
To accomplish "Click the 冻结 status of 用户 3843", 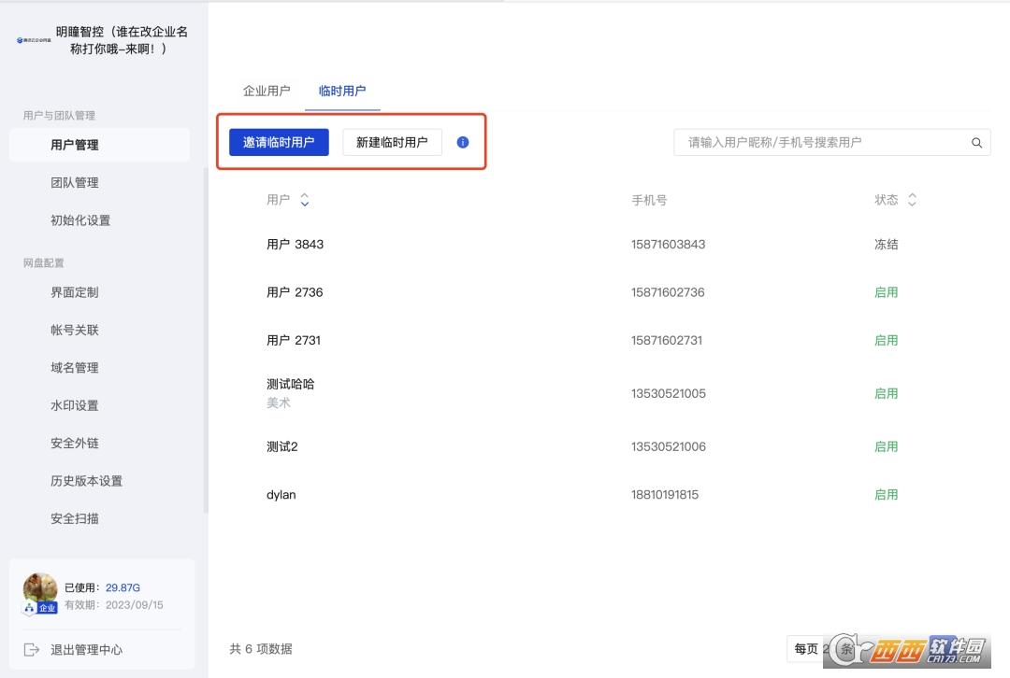I will coord(887,245).
